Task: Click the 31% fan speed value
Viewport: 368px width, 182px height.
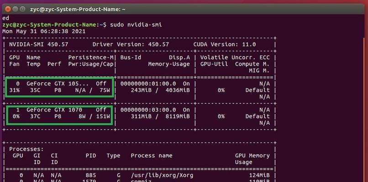Action: [x=14, y=90]
